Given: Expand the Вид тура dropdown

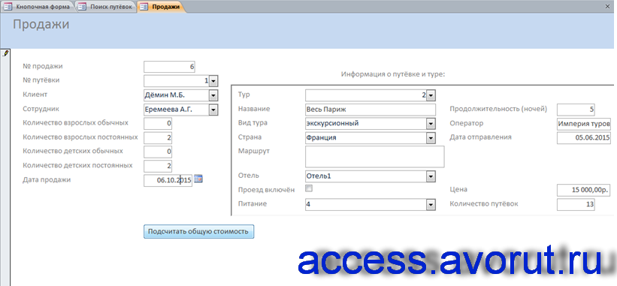Looking at the screenshot, I should [431, 124].
